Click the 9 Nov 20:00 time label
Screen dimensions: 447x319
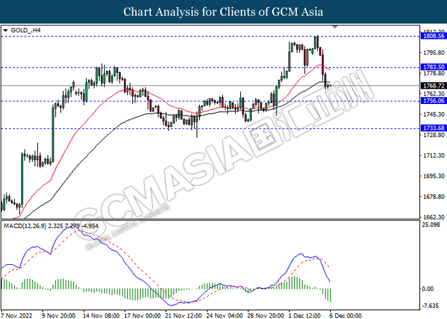pyautogui.click(x=59, y=316)
